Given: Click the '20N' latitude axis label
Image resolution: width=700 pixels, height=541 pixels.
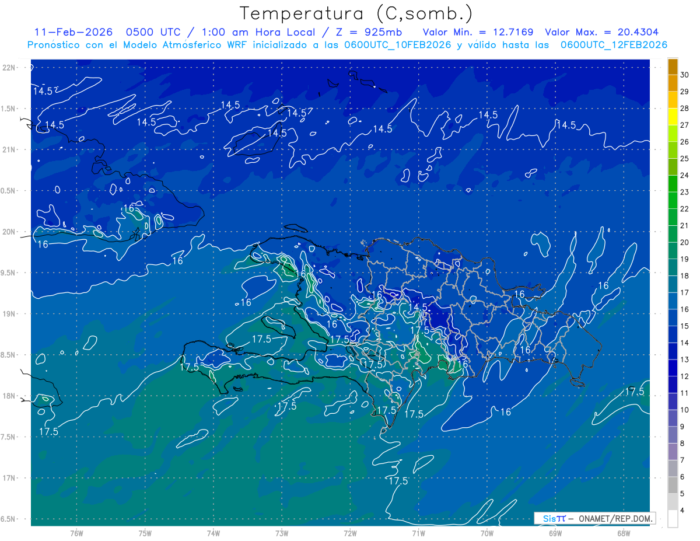Looking at the screenshot, I should click(9, 232).
